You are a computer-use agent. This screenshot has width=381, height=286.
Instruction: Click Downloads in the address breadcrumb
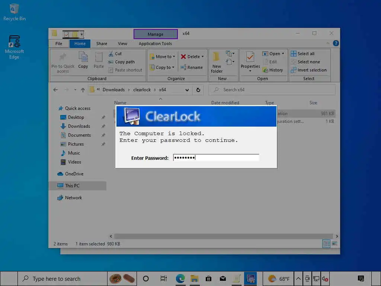coord(113,89)
